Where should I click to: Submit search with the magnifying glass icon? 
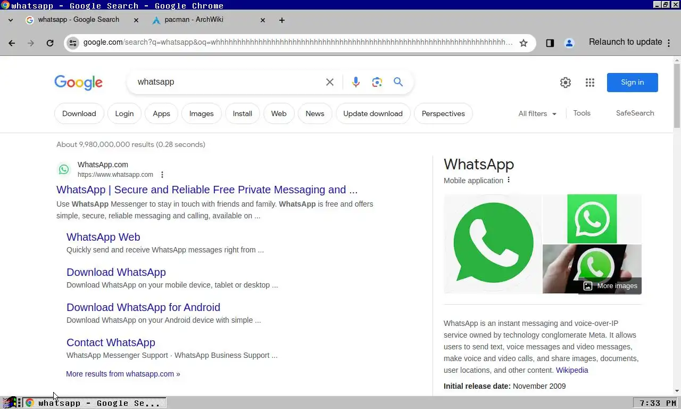pyautogui.click(x=398, y=82)
